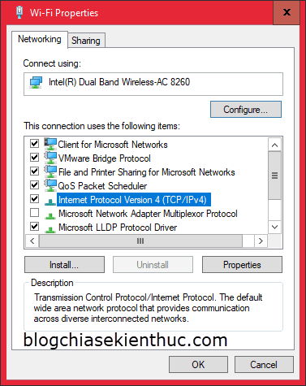Viewport: 306px width, 386px height.
Task: Select Microsoft LLDP Protocol Driver item
Action: tap(118, 228)
